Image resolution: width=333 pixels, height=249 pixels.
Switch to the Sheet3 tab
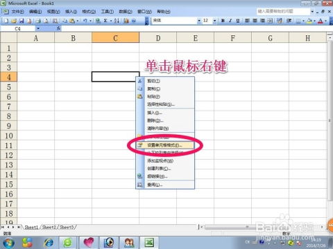coord(67,228)
